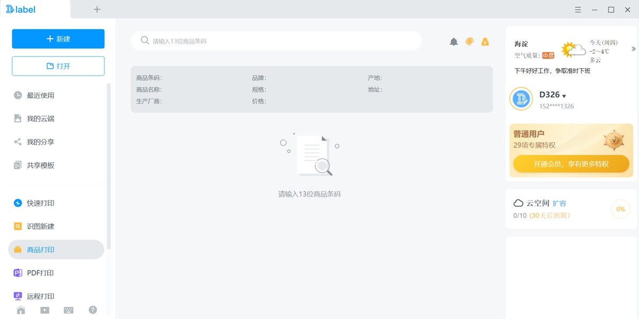
Task: Open 最近使用 in the sidebar
Action: 40,95
